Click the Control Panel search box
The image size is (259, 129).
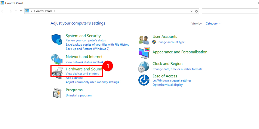tap(229, 11)
